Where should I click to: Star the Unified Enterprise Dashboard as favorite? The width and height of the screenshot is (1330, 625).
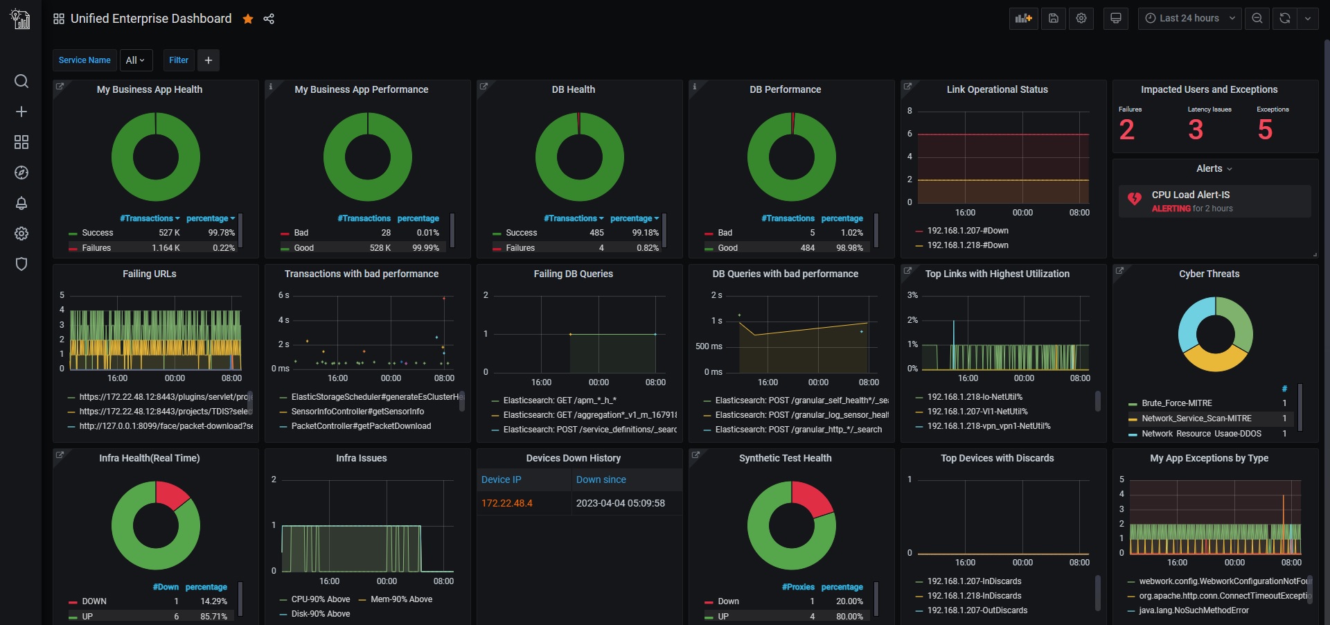click(247, 19)
